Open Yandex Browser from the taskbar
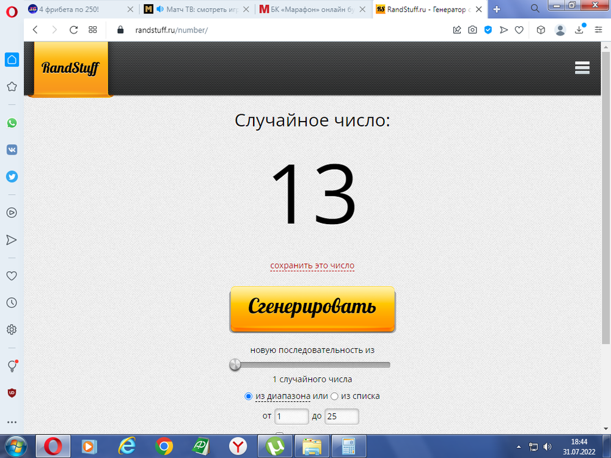Viewport: 611px width, 458px height. click(x=238, y=446)
